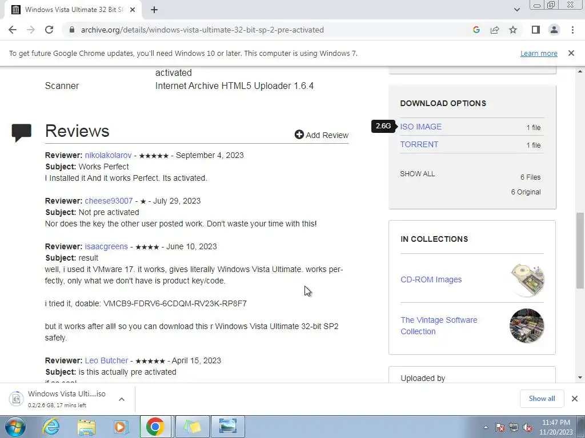The height and width of the screenshot is (438, 585).
Task: Show all download files
Action: coord(417,174)
